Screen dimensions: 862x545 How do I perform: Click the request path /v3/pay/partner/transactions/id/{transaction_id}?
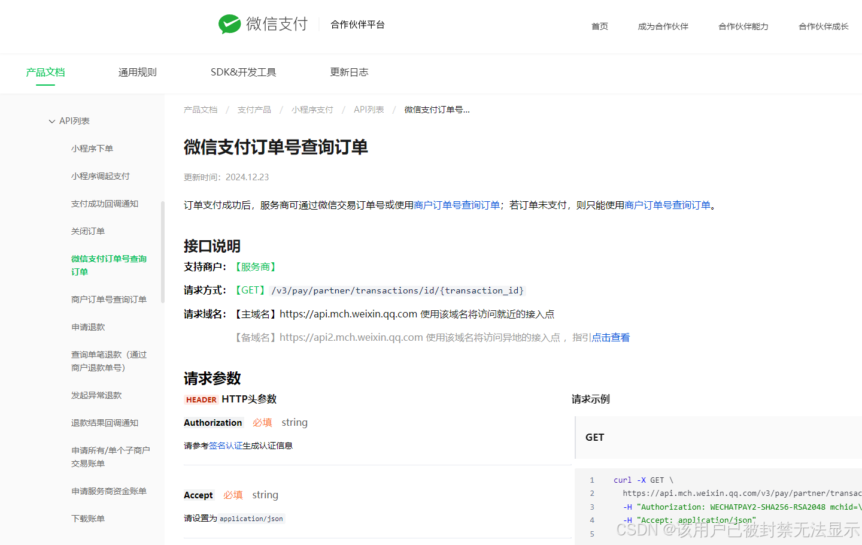click(398, 290)
